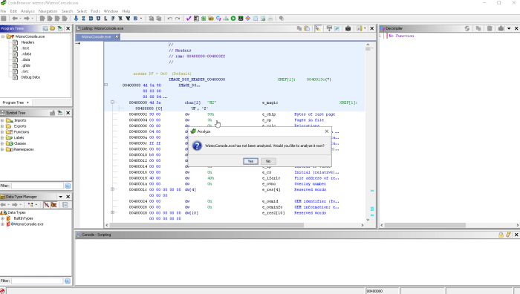Click the green Run script icon
Image resolution: width=520 pixels, height=294 pixels.
[x=233, y=19]
